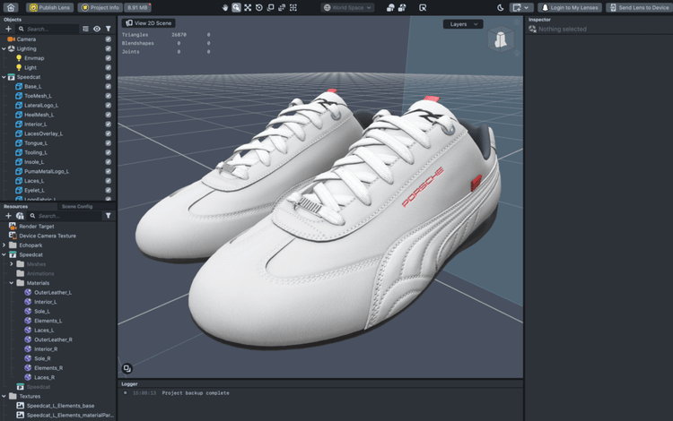Click the frame-all expand arrows tool

(248, 7)
